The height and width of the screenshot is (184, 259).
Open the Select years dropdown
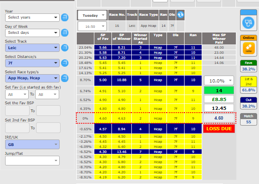[x=32, y=18]
